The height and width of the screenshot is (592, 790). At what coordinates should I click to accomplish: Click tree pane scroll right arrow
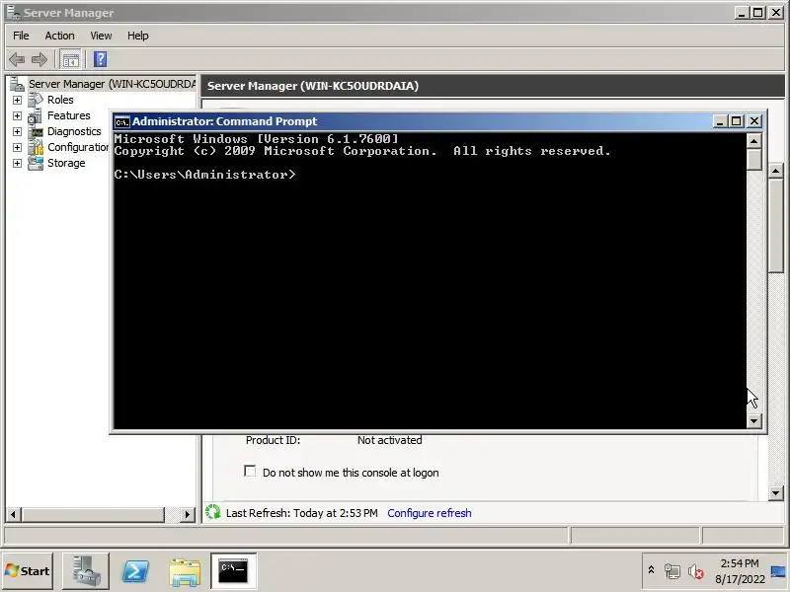(x=188, y=514)
